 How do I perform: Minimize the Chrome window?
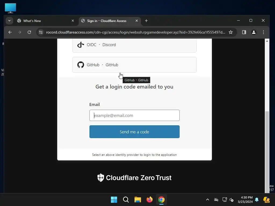click(238, 20)
